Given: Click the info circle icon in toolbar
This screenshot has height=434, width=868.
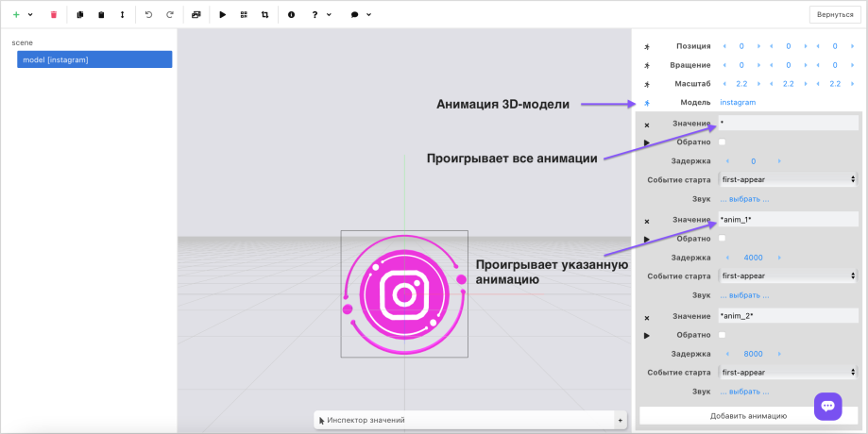Looking at the screenshot, I should click(x=291, y=15).
